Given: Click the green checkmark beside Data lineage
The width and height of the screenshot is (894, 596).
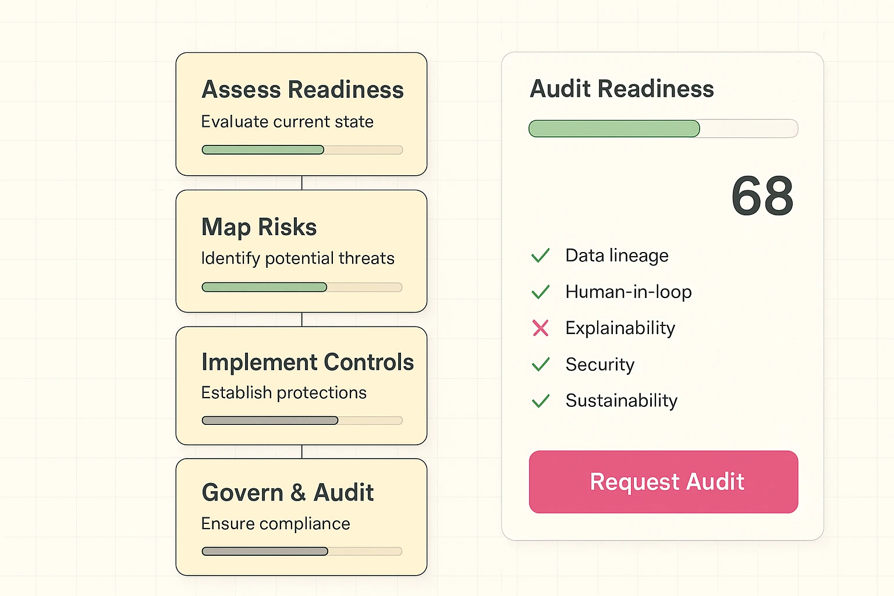Looking at the screenshot, I should 541,256.
